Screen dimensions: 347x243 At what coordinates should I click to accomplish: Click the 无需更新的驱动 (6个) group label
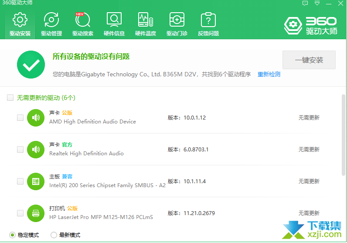46,98
